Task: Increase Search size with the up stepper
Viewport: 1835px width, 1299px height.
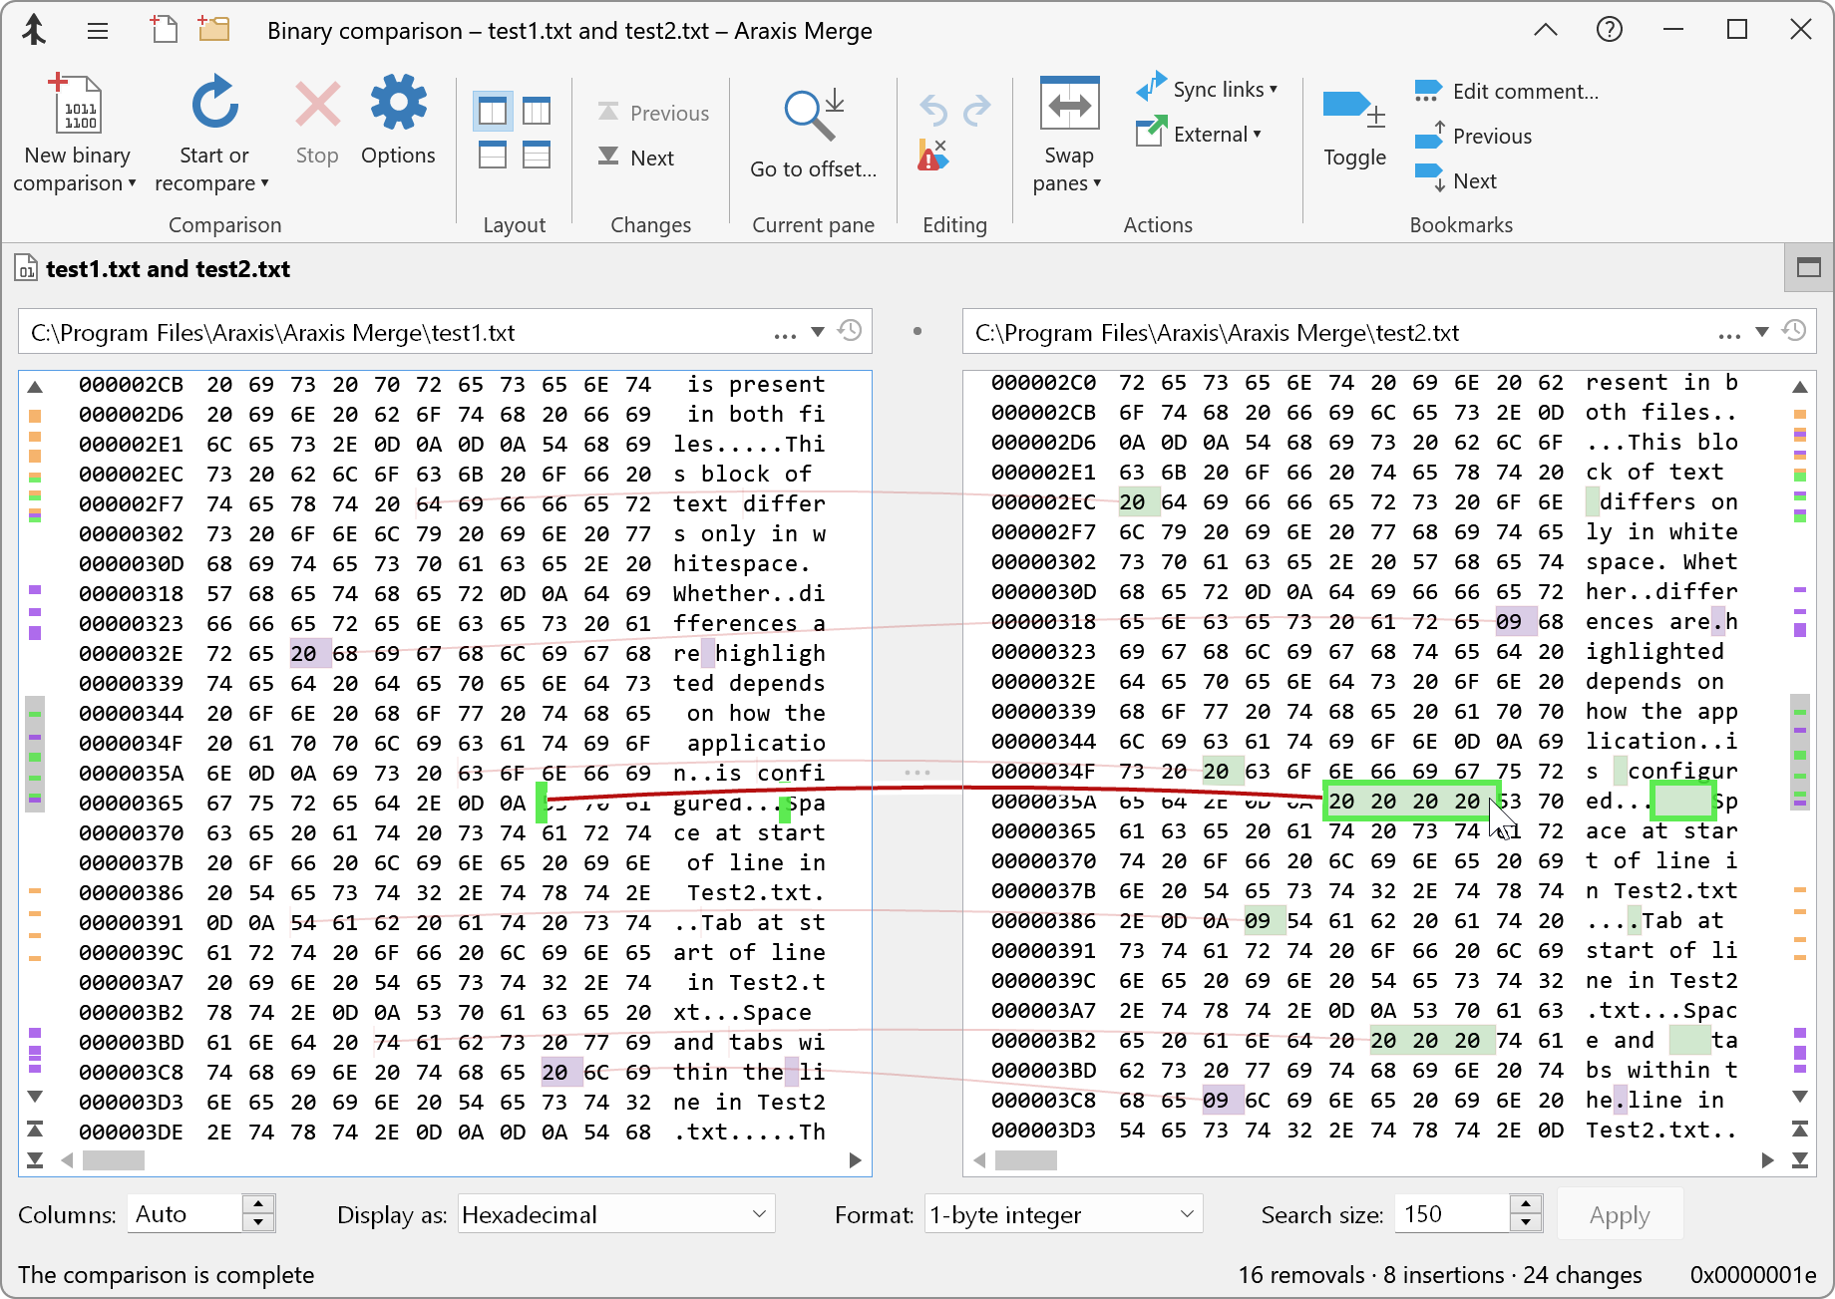Action: click(x=1525, y=1205)
